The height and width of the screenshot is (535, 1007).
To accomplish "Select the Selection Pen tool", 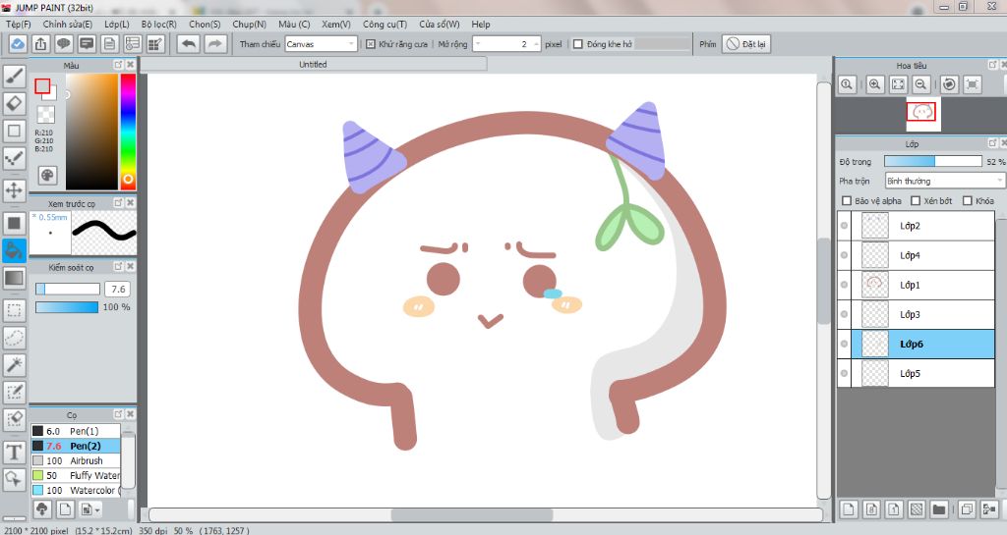I will coord(14,393).
